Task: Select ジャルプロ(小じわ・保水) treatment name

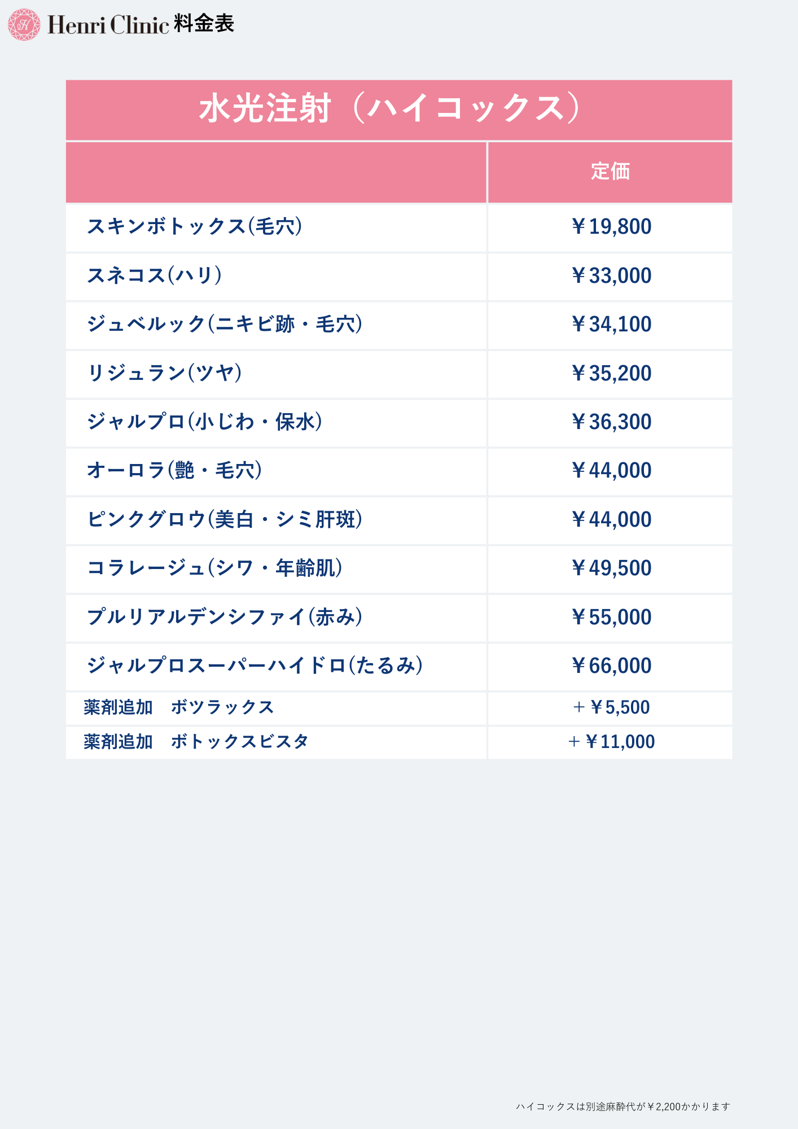Action: (x=204, y=422)
